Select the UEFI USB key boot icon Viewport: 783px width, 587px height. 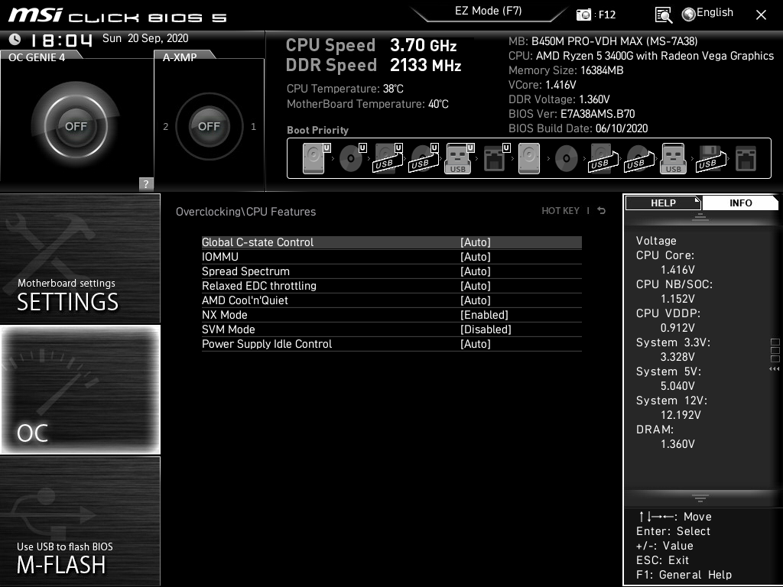pos(459,158)
